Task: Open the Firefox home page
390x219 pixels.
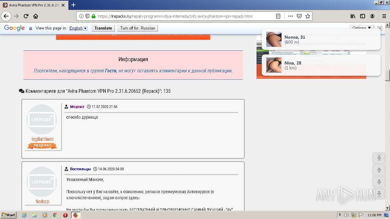Action: point(36,16)
